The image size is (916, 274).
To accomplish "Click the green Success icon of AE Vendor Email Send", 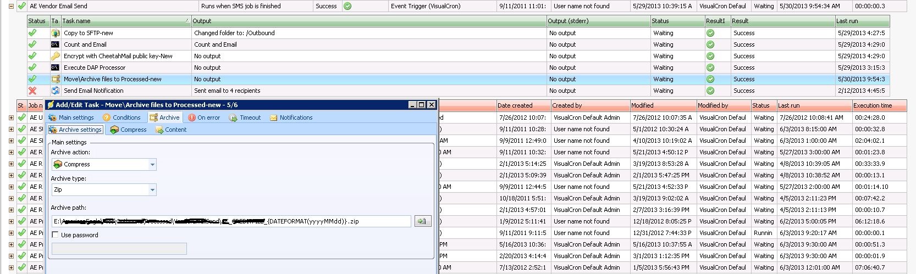I will coord(347,6).
